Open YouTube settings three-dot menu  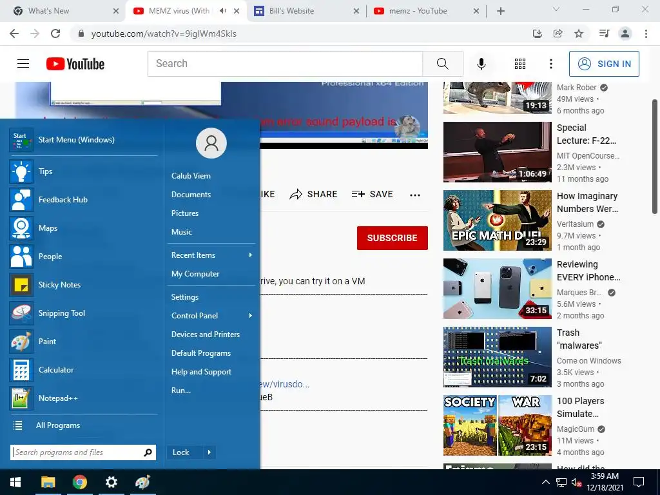tap(550, 64)
